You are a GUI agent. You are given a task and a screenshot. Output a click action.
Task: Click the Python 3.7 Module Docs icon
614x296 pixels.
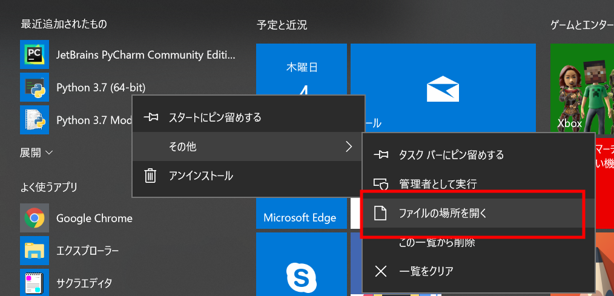[35, 120]
